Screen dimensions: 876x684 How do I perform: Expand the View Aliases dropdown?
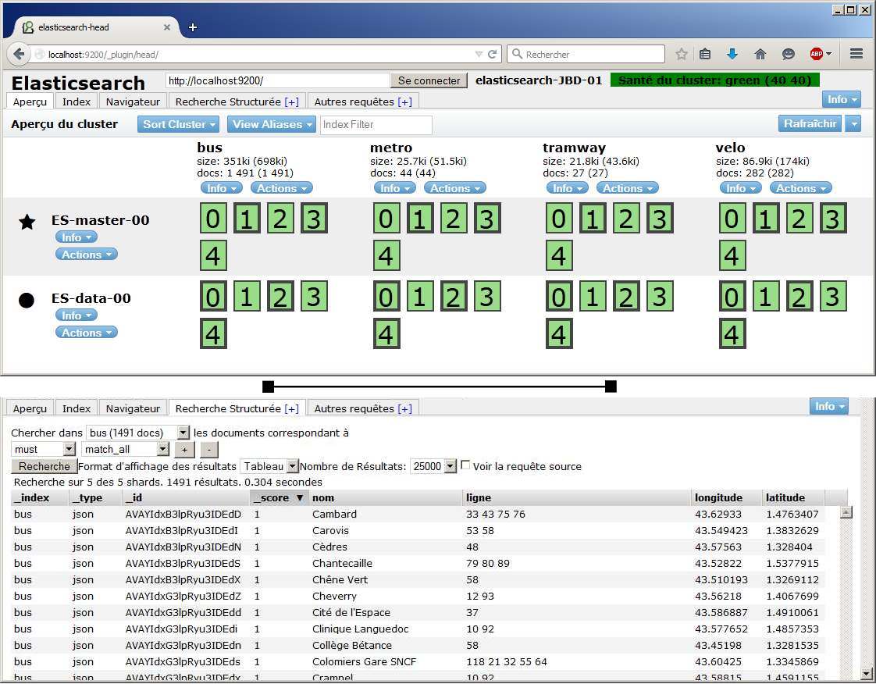[x=272, y=124]
